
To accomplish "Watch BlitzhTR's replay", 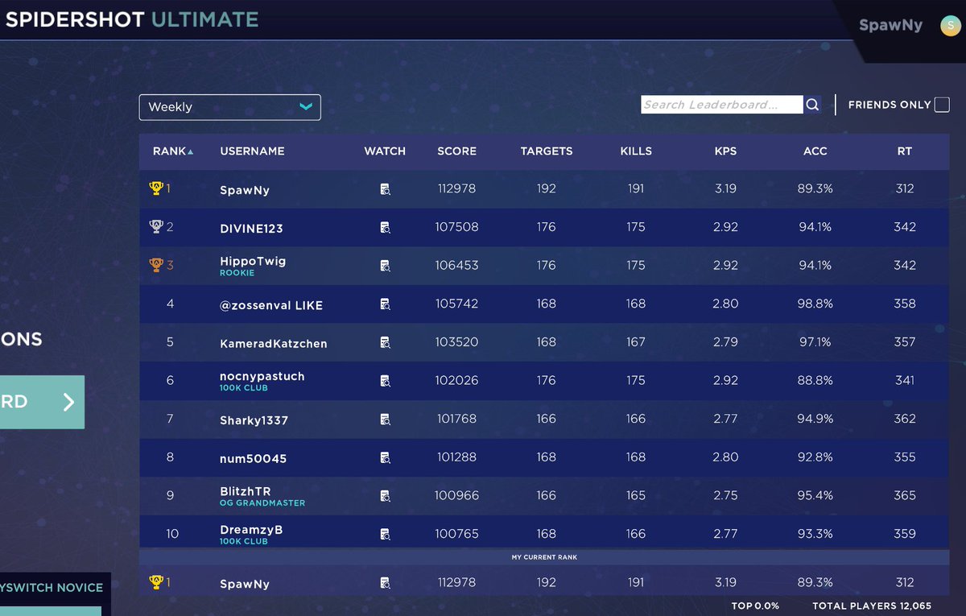I will [x=385, y=496].
